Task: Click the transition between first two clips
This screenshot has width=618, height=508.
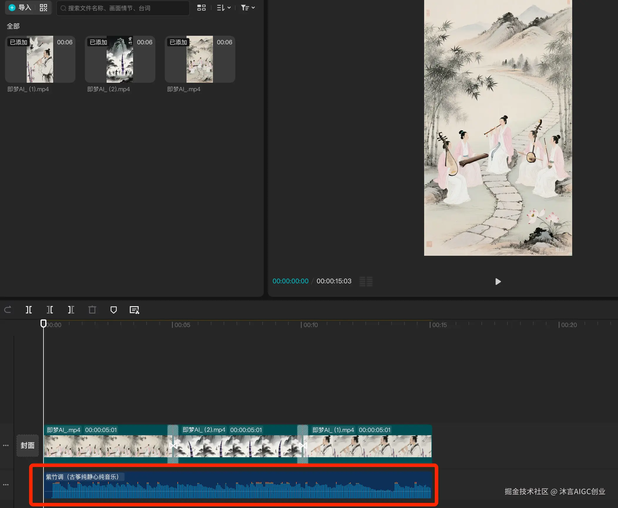Action: coord(173,446)
